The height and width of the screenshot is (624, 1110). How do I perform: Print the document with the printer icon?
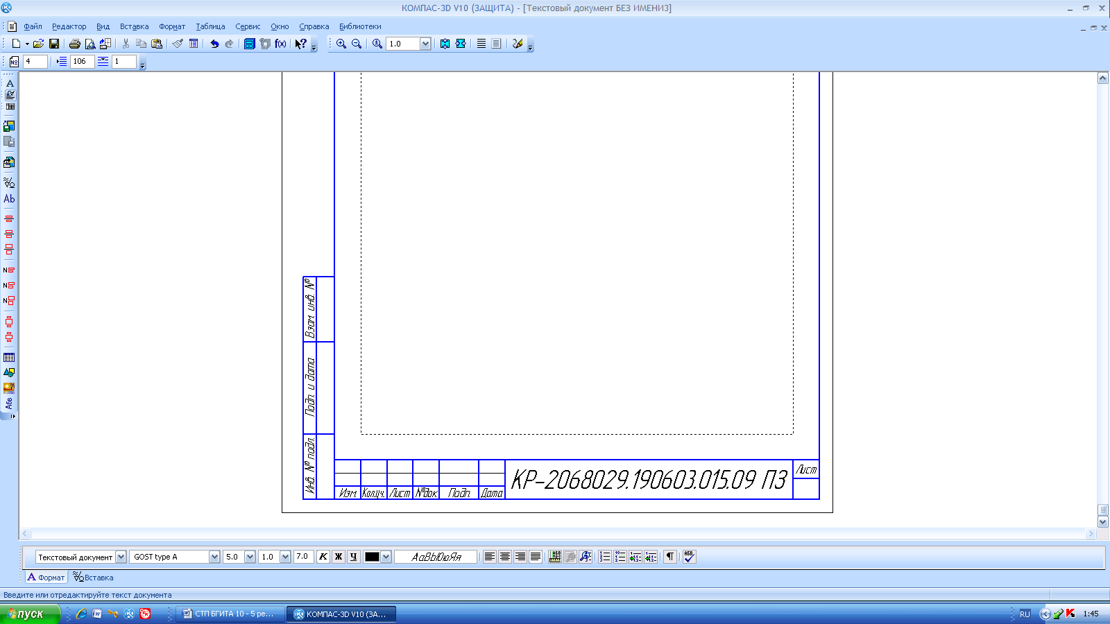coord(74,44)
